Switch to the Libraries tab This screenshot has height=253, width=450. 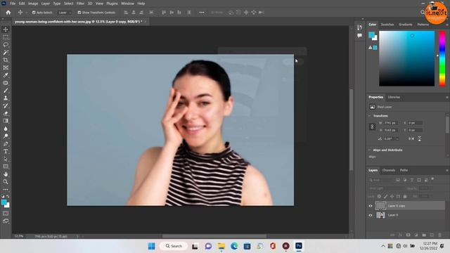tap(394, 97)
